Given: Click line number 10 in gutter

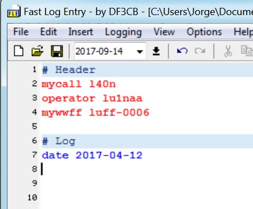Looking at the screenshot, I should coord(33,197).
